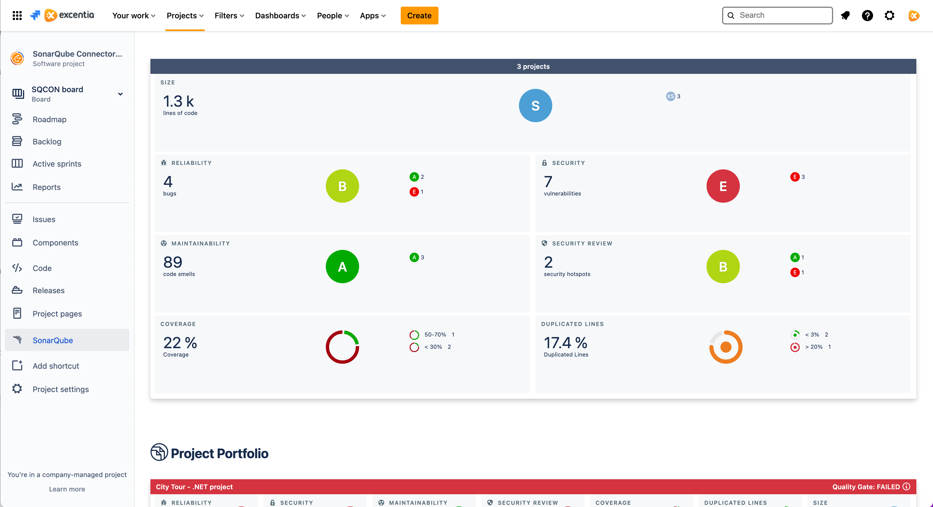Click the > 20% duplication legend entry
933x507 pixels.
[811, 347]
